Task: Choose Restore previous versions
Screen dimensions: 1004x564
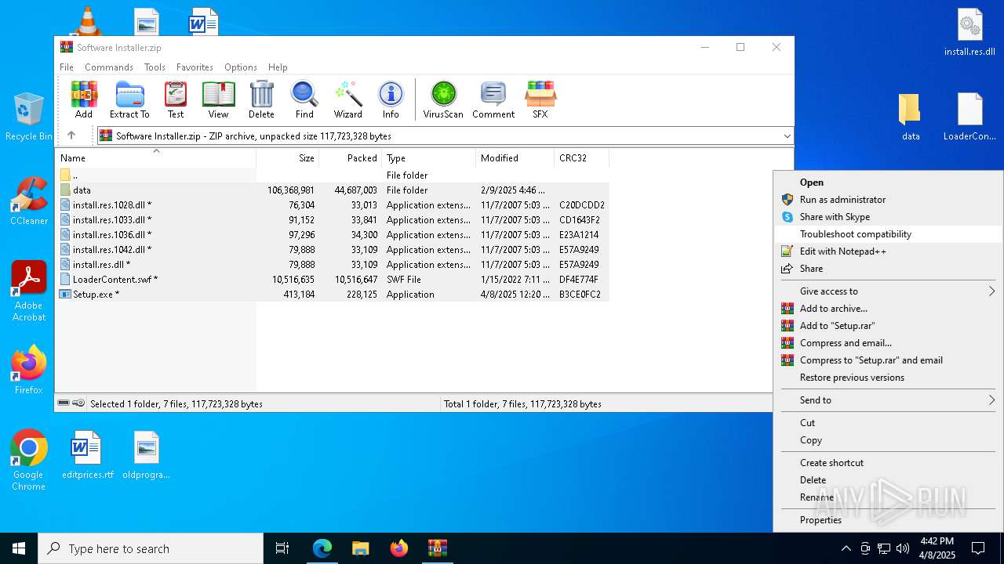Action: (888, 377)
